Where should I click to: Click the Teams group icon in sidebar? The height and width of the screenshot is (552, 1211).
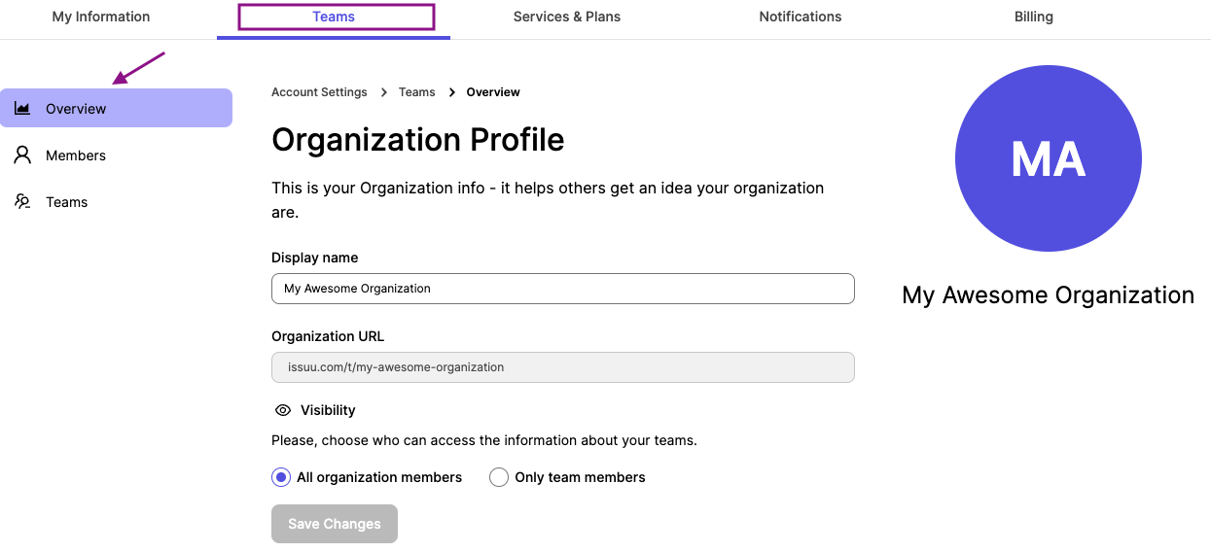click(22, 201)
